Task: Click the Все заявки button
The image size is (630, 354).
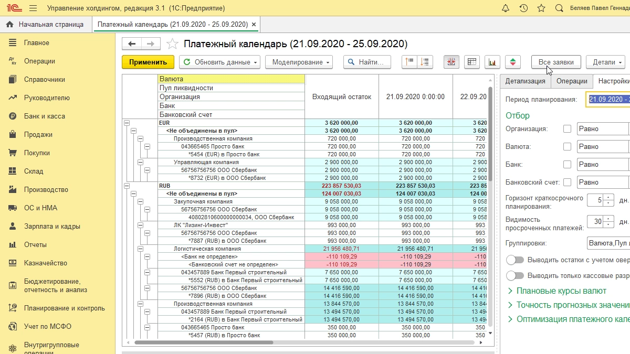Action: click(x=556, y=62)
